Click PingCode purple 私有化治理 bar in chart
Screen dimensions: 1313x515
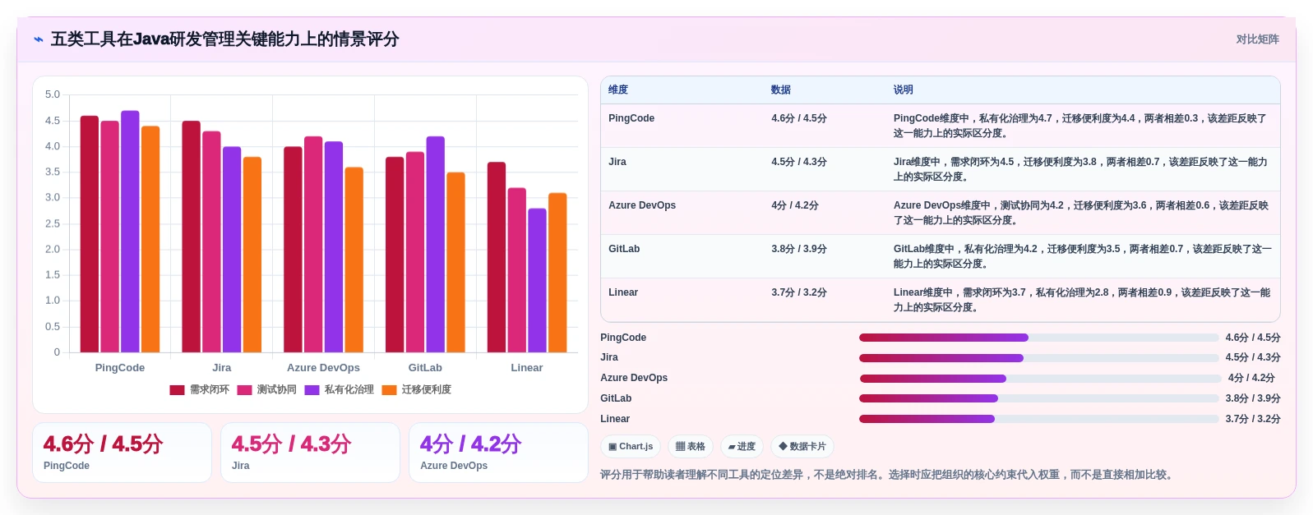pyautogui.click(x=130, y=232)
